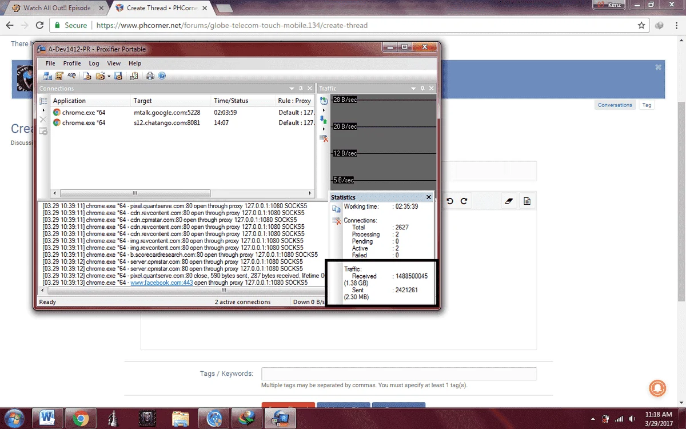This screenshot has height=429, width=686.
Task: Open Proxy Servers settings in Proxifier toolbar
Action: pos(48,76)
